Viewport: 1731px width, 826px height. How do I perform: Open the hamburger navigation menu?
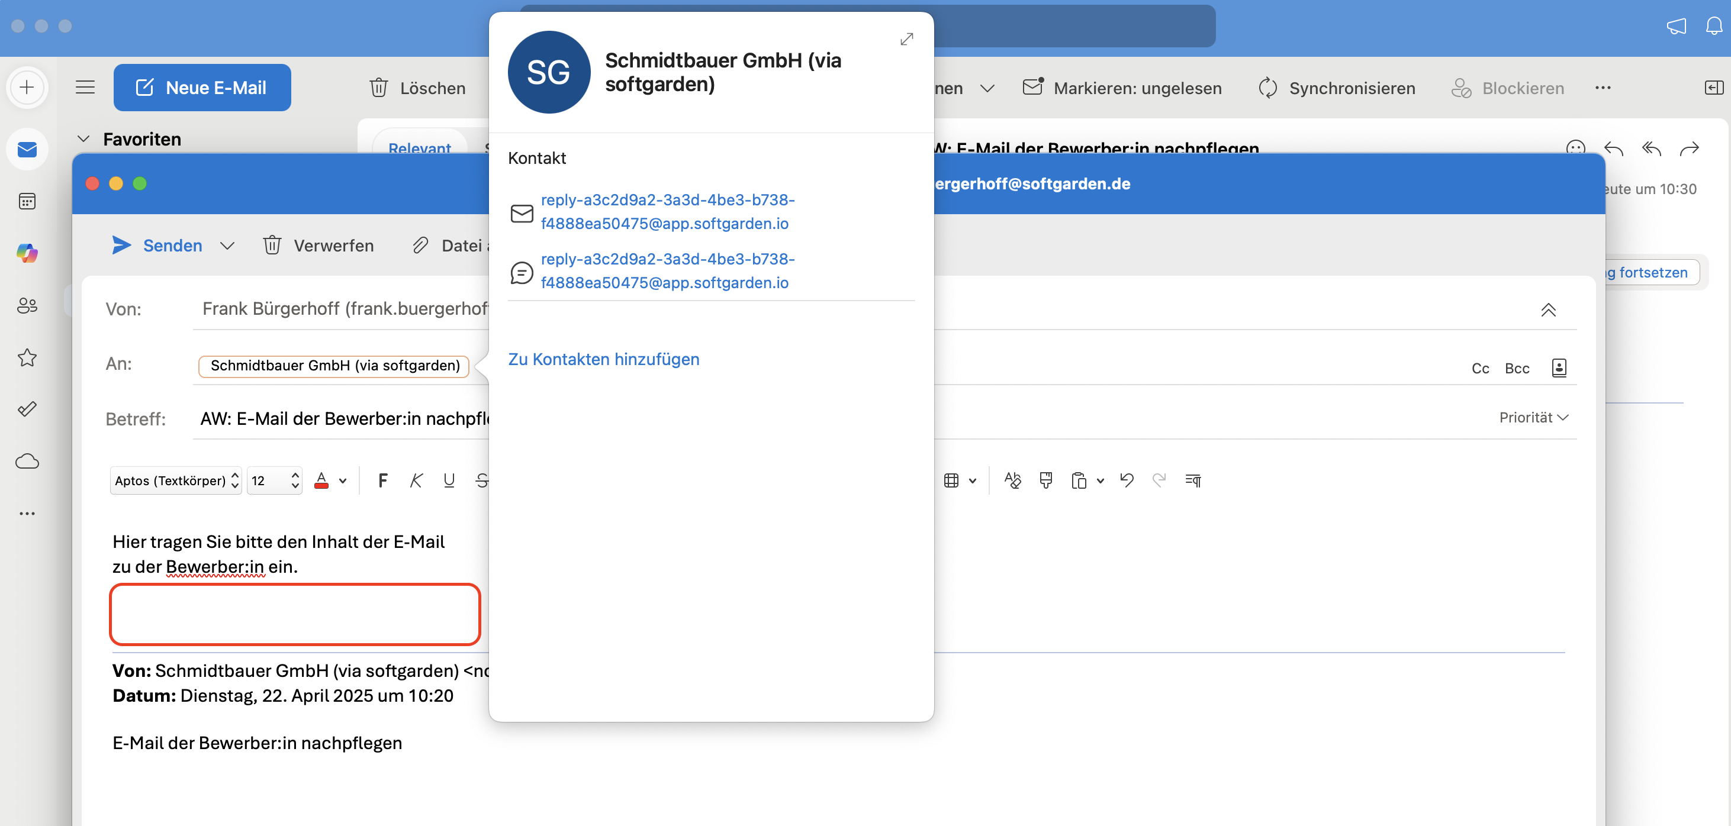(85, 88)
